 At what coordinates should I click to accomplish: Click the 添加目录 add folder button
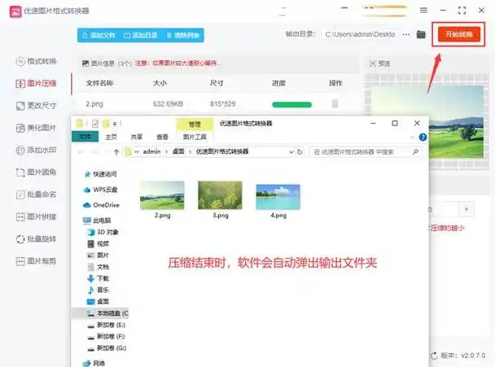[141, 35]
